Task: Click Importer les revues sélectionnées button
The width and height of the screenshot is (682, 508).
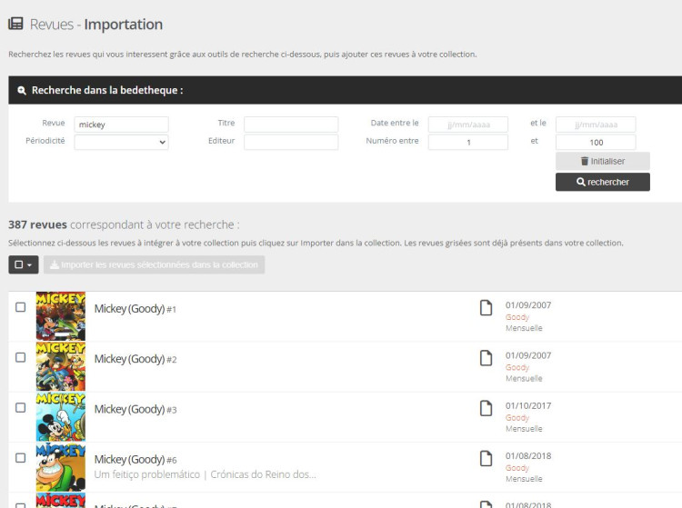Action: click(x=154, y=264)
